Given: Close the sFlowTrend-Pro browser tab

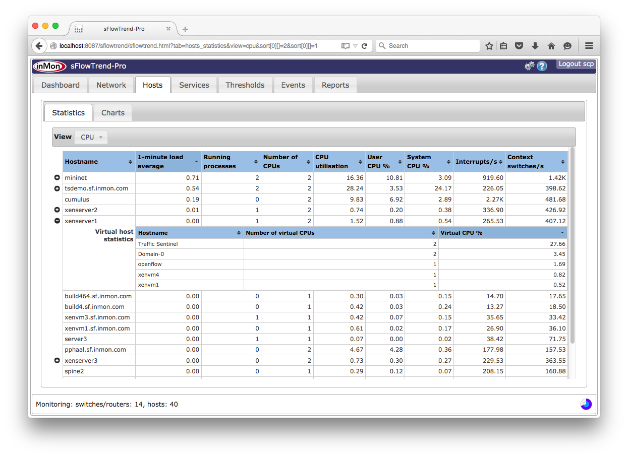Looking at the screenshot, I should tap(168, 29).
